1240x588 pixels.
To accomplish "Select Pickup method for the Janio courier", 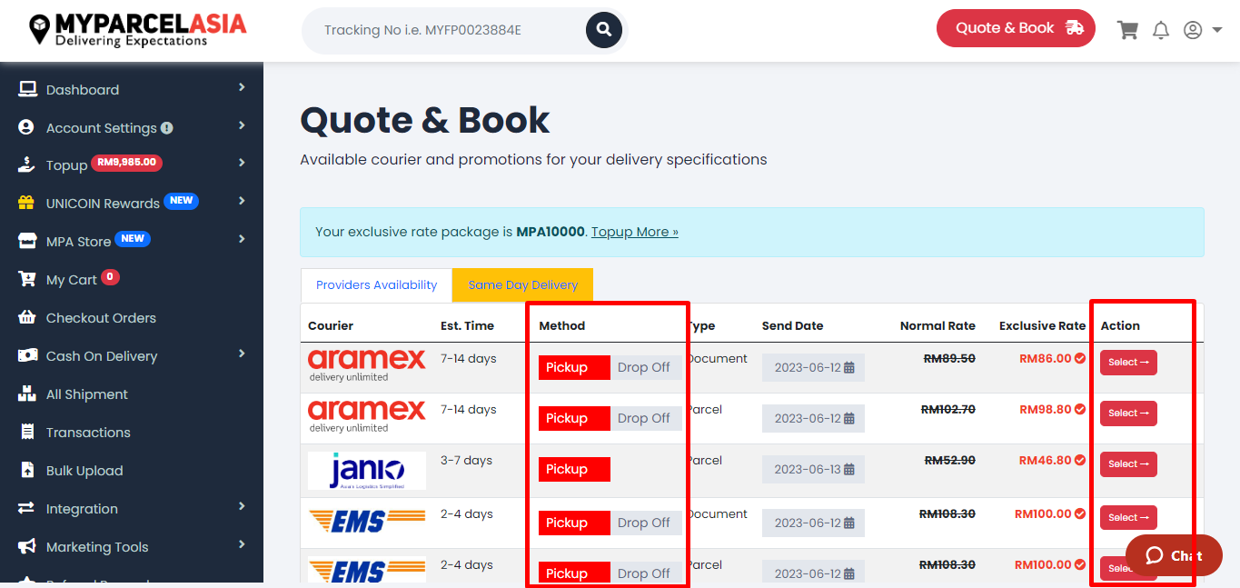I will 573,469.
